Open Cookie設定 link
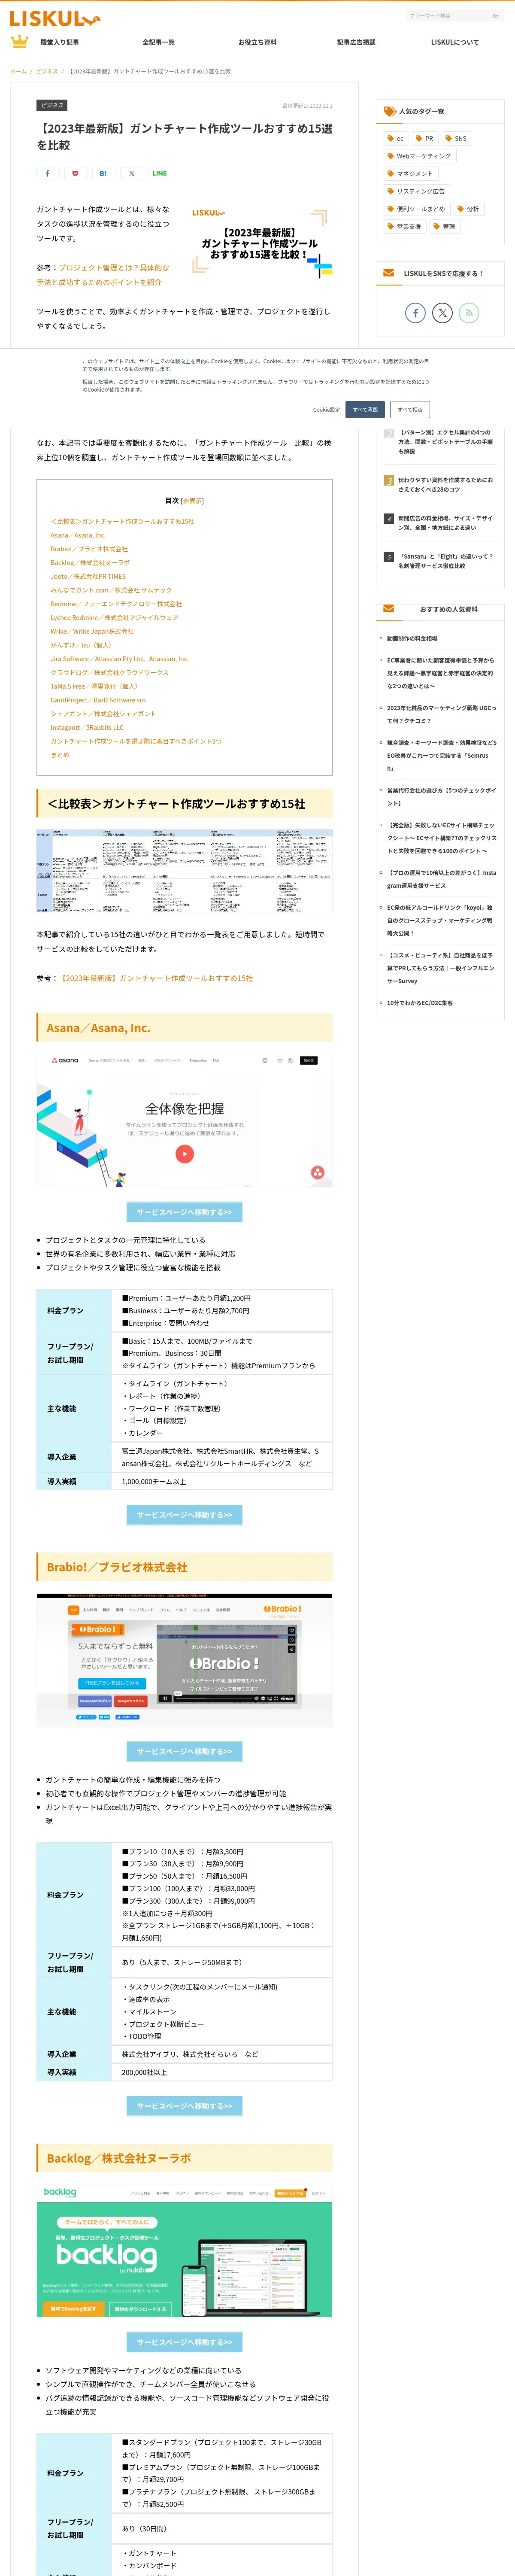Viewport: 515px width, 2576px height. [x=326, y=409]
